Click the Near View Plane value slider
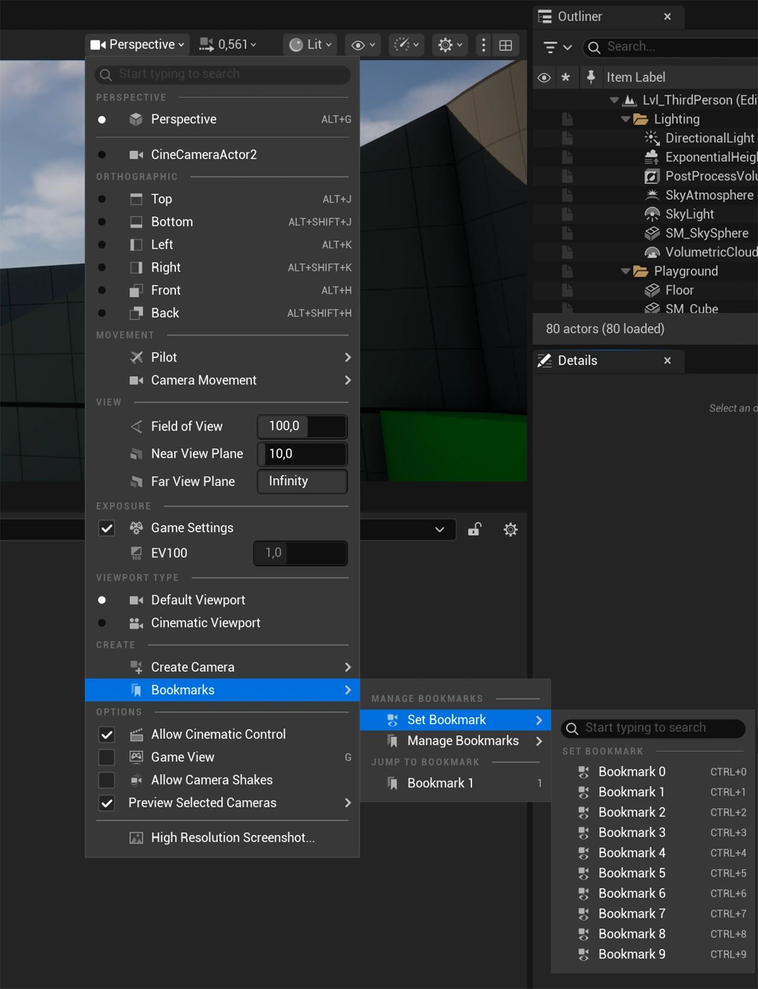Image resolution: width=758 pixels, height=989 pixels. coord(302,454)
